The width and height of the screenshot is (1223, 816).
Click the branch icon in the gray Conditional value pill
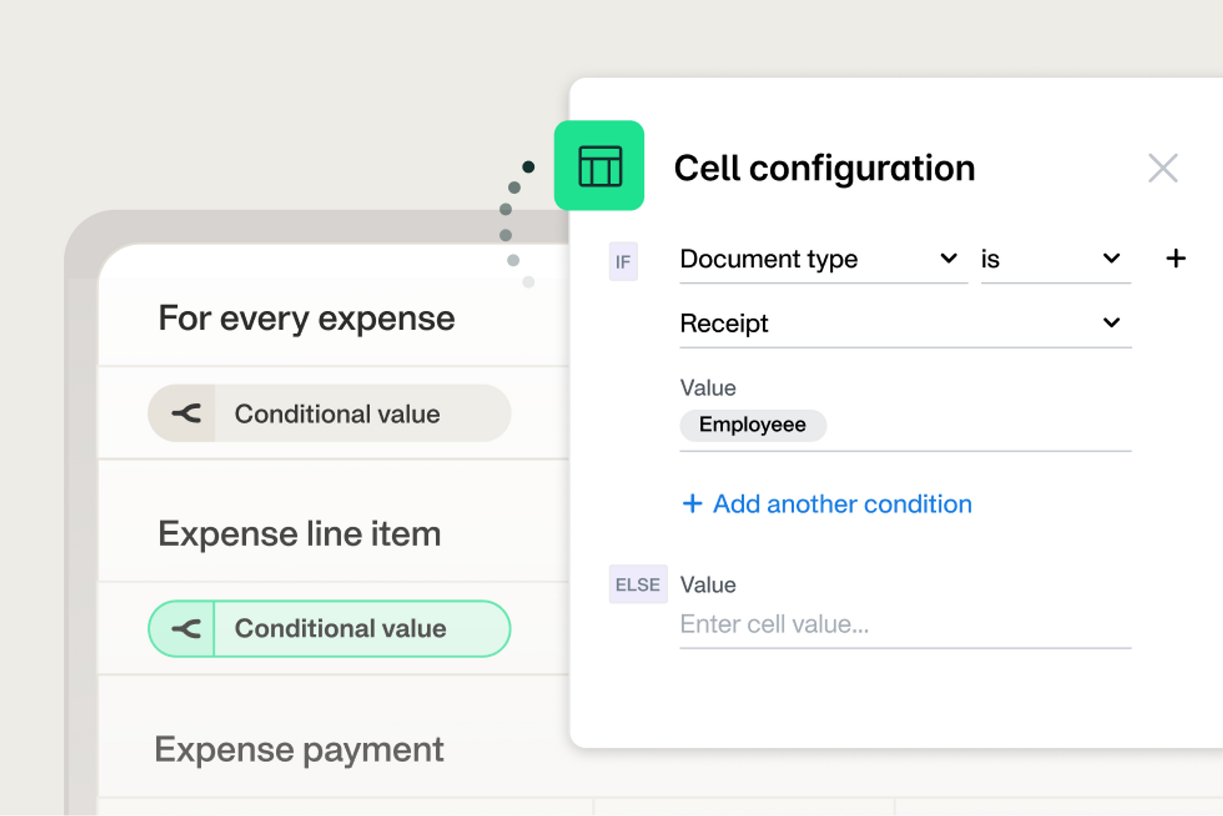click(x=185, y=413)
